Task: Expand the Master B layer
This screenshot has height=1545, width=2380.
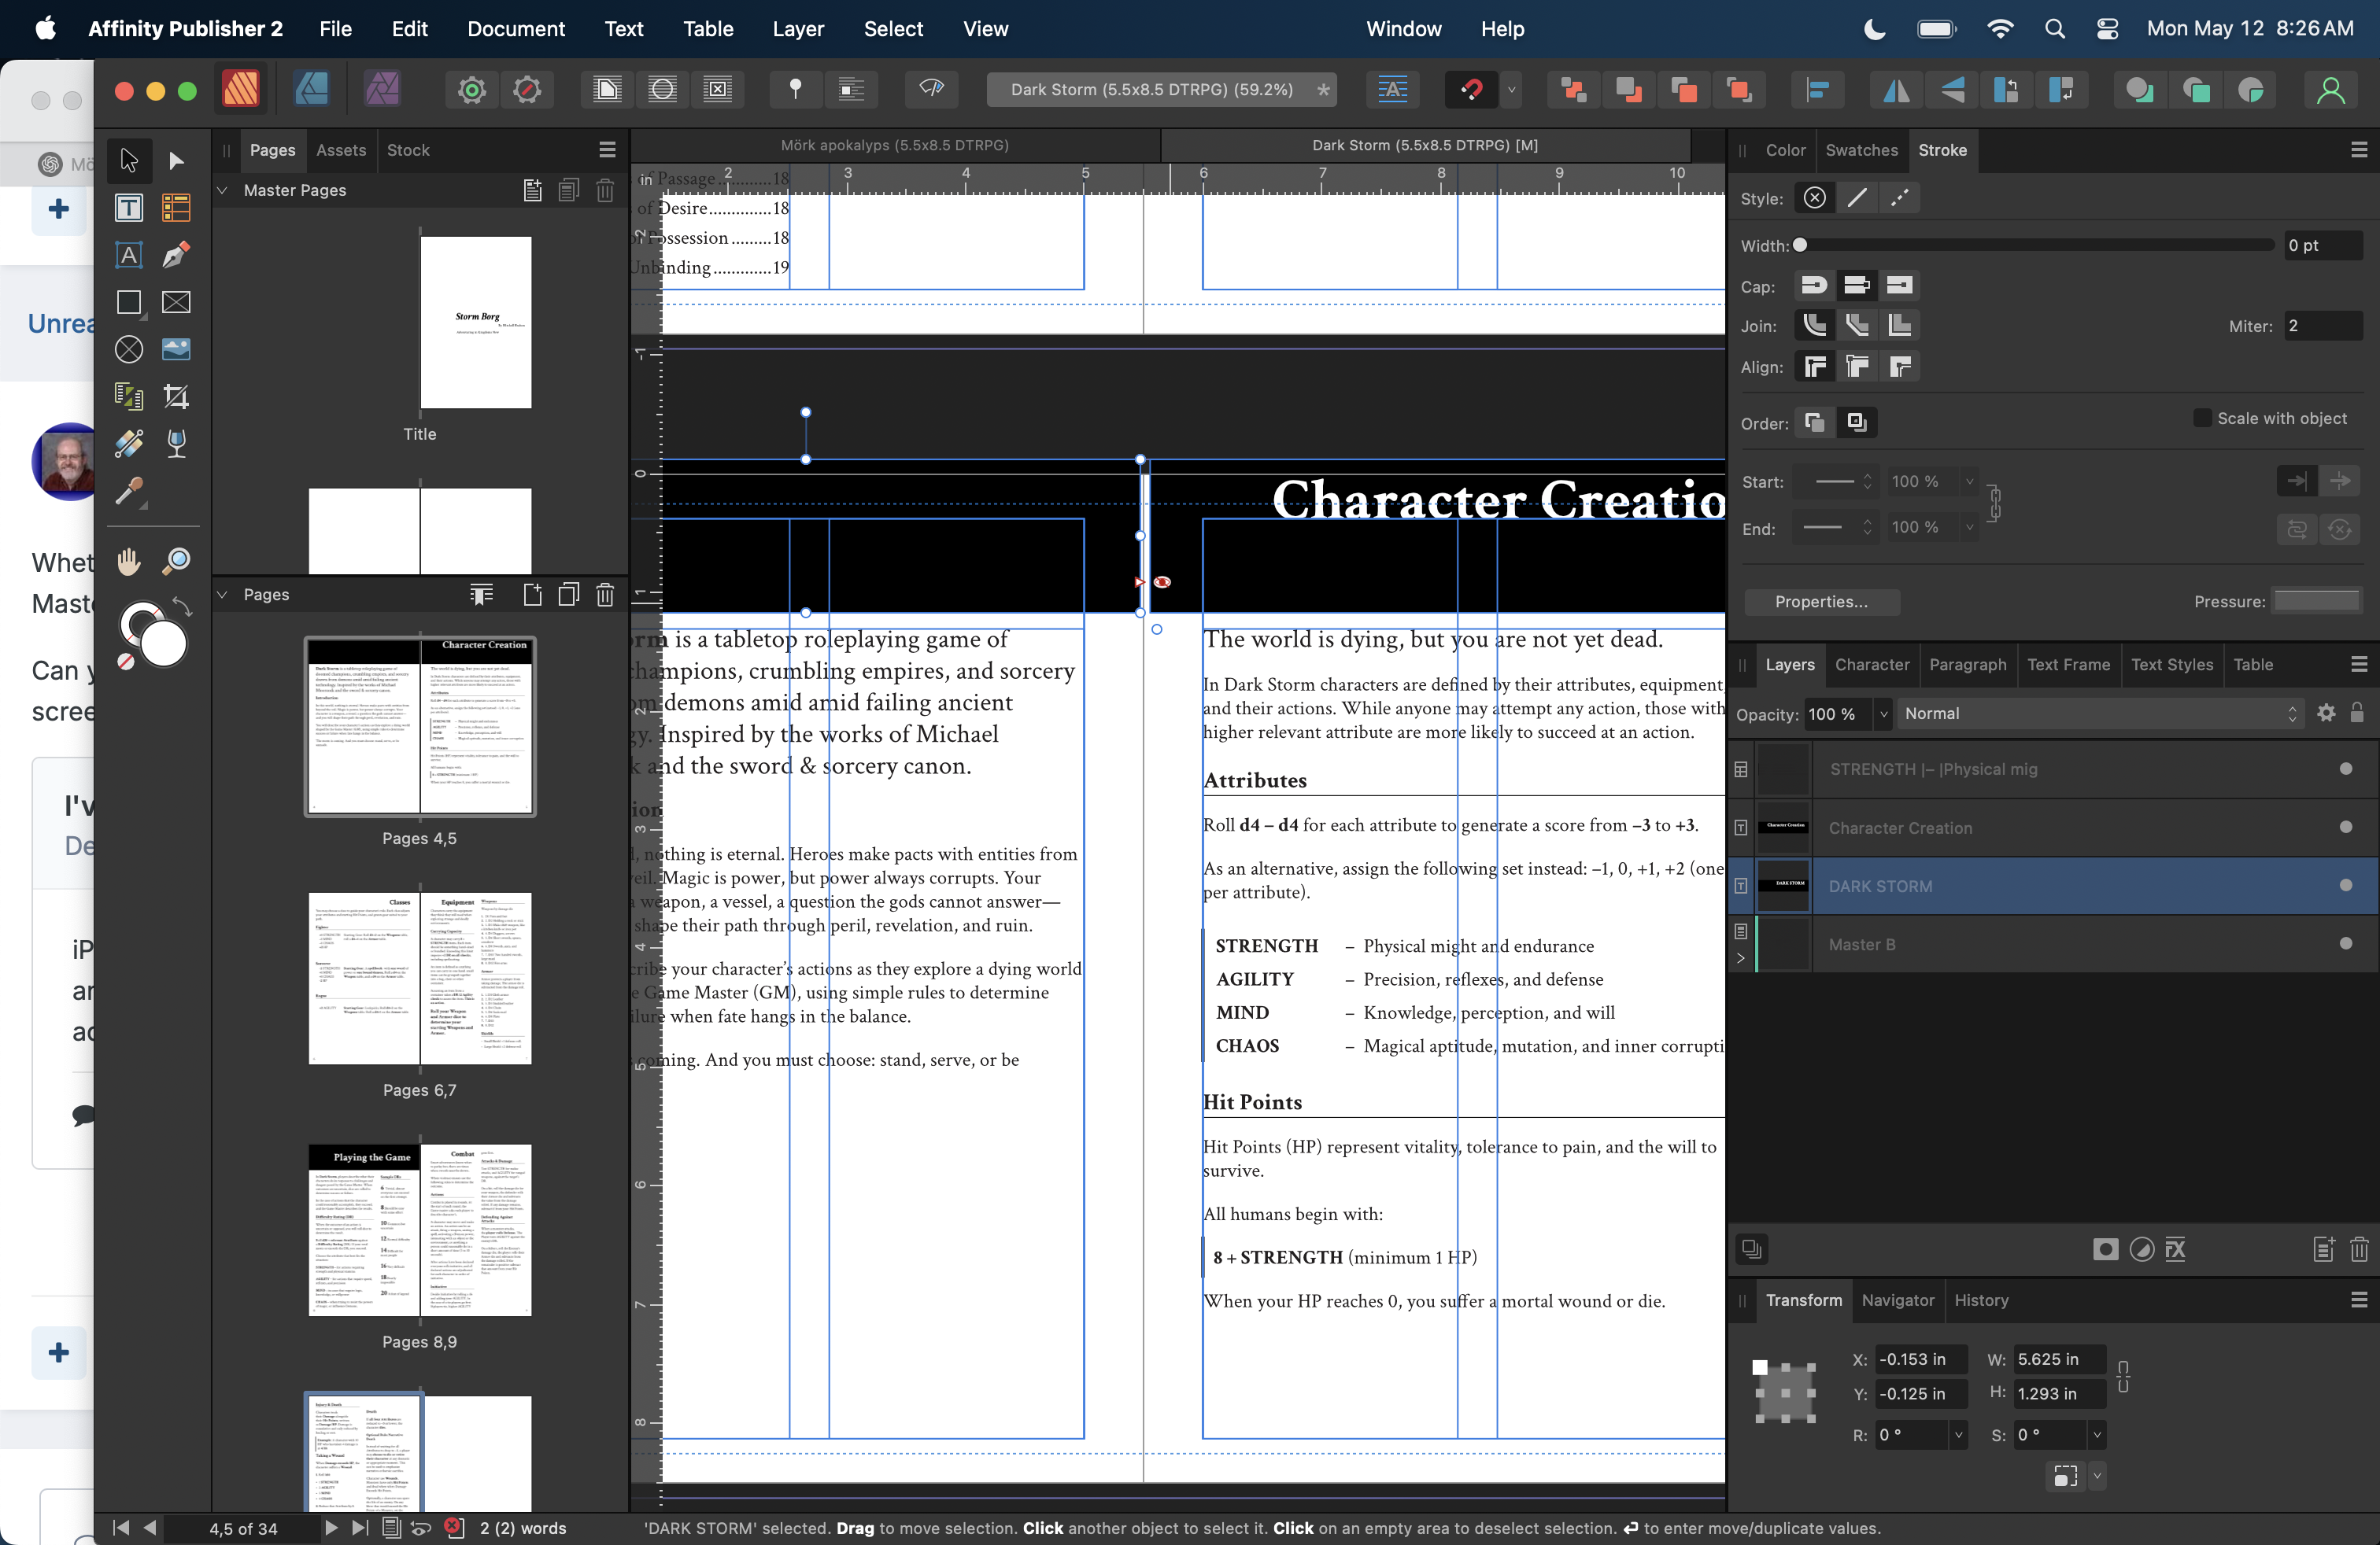Action: pos(1741,958)
